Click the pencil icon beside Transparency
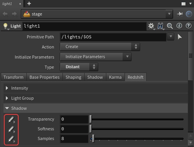194x147 pixels. (x=11, y=119)
